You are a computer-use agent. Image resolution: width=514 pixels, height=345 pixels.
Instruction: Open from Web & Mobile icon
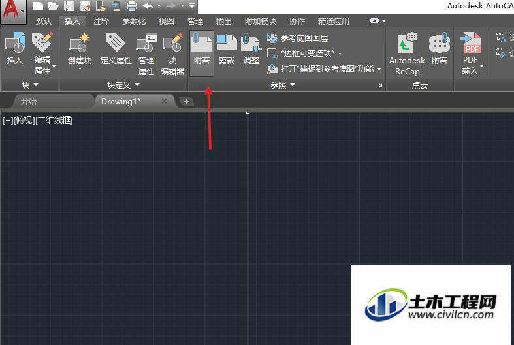coord(101,6)
